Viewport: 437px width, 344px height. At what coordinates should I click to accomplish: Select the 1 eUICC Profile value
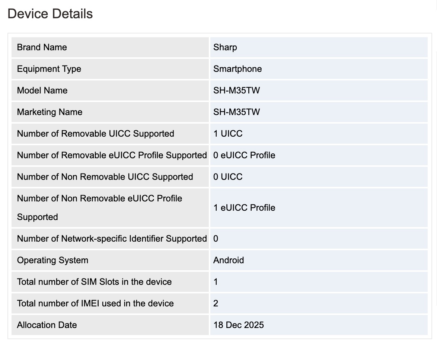pyautogui.click(x=244, y=208)
